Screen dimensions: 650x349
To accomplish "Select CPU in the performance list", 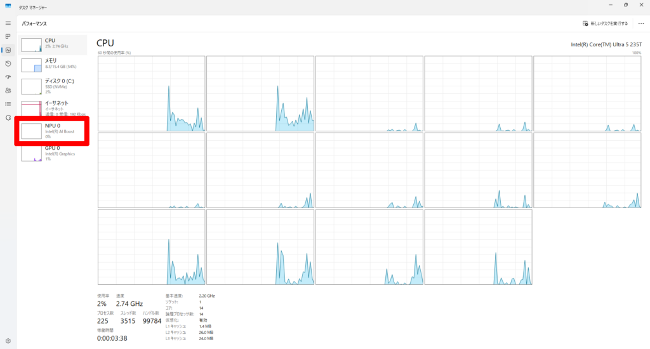I will [x=53, y=44].
